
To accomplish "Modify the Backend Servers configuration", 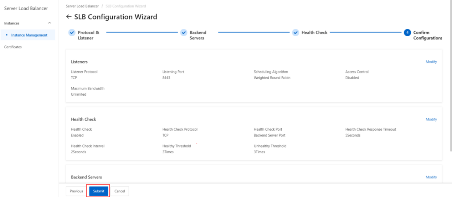I will (431, 177).
